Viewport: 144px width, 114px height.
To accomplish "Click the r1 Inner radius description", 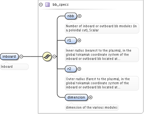I will pos(99,54).
